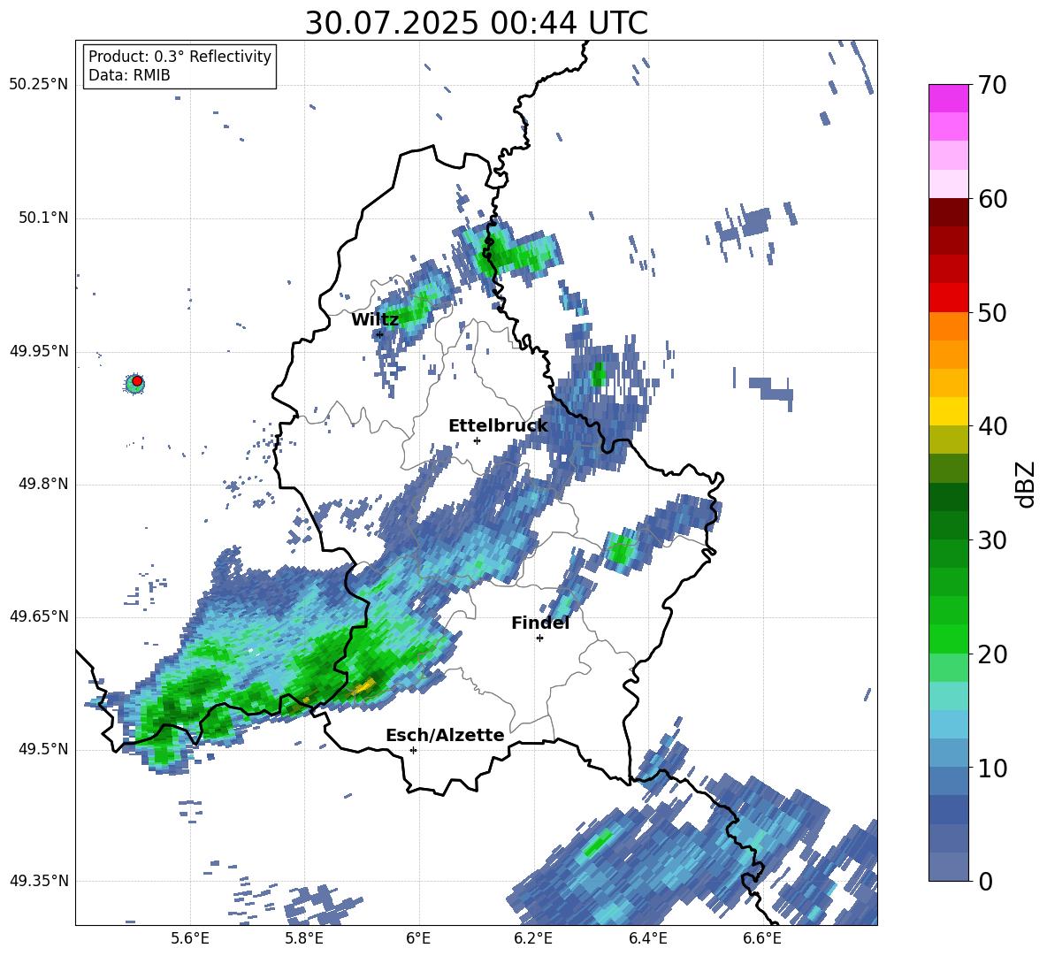Click the olive colorbar segment below 40
This screenshot has width=1047, height=956.
[948, 440]
